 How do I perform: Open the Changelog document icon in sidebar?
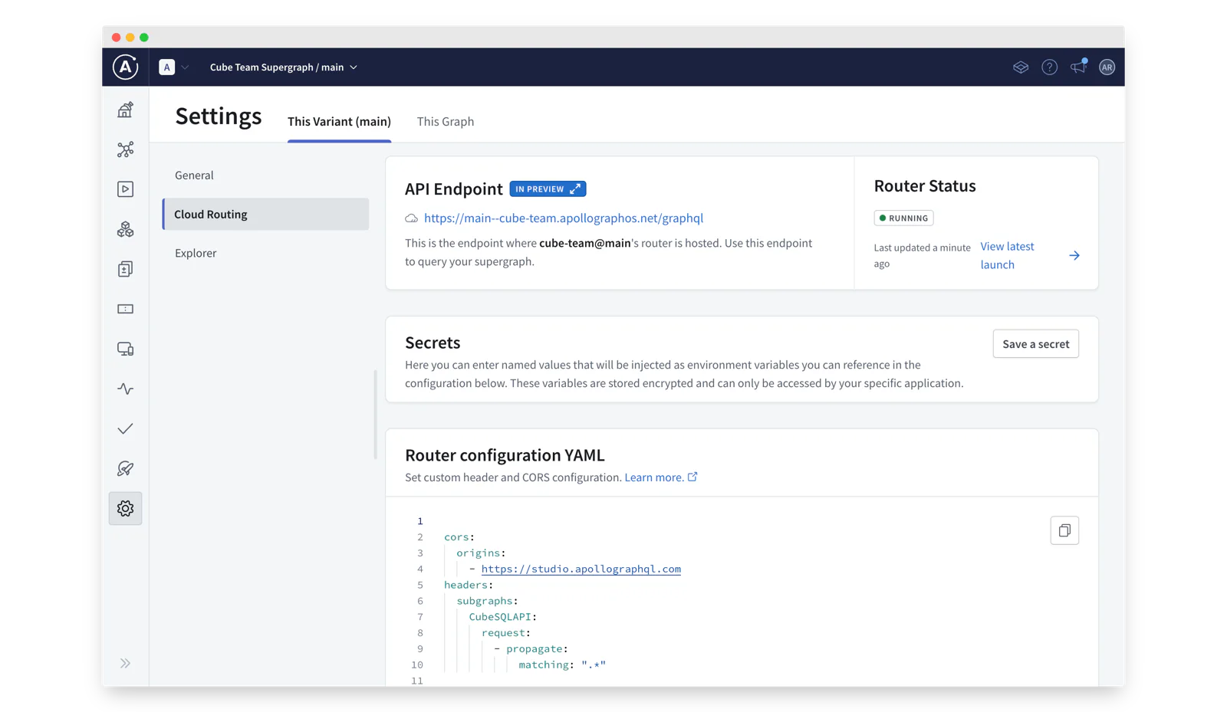pos(125,269)
